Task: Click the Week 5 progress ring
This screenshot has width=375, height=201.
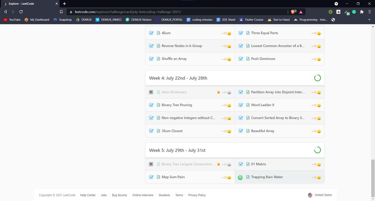Action: tap(317, 150)
